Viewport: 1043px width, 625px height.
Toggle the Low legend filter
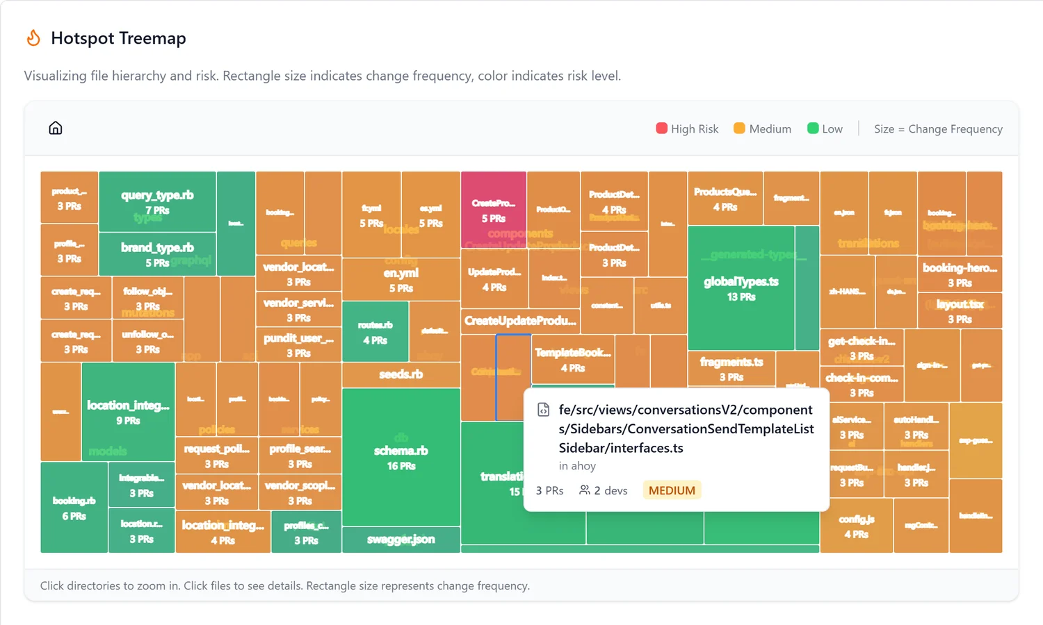(x=825, y=128)
